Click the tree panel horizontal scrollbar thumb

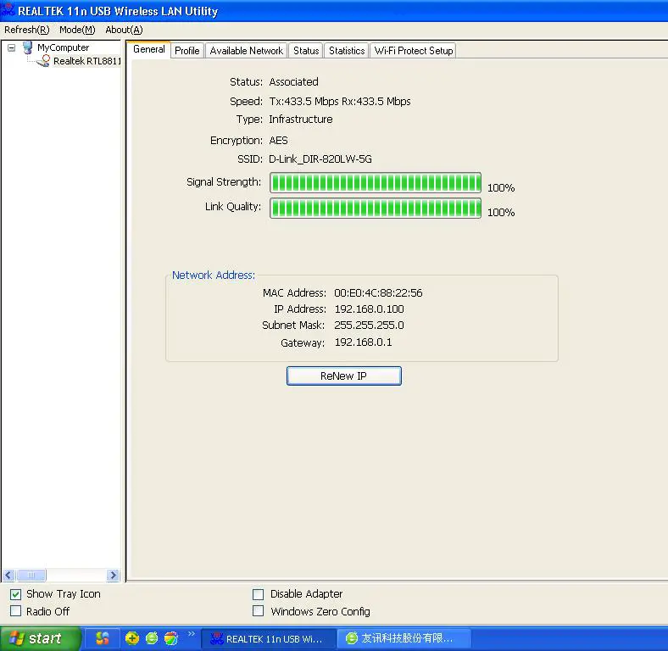click(31, 576)
